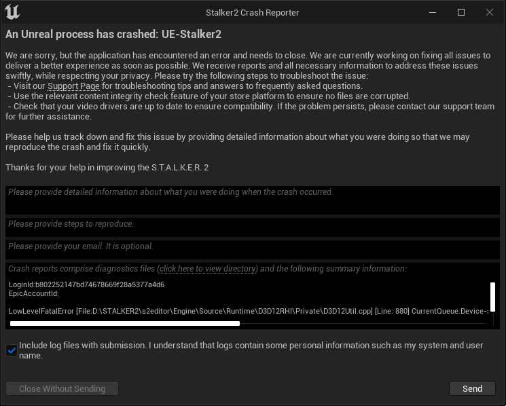Image resolution: width=506 pixels, height=406 pixels.
Task: Click the vertical scrollbar in diagnostics summary
Action: coord(492,297)
